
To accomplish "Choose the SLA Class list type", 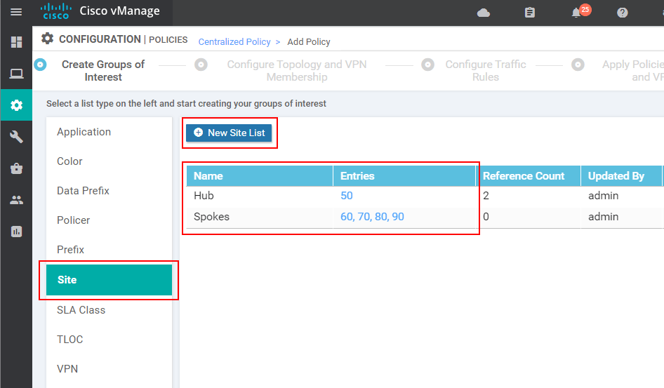I will click(81, 310).
